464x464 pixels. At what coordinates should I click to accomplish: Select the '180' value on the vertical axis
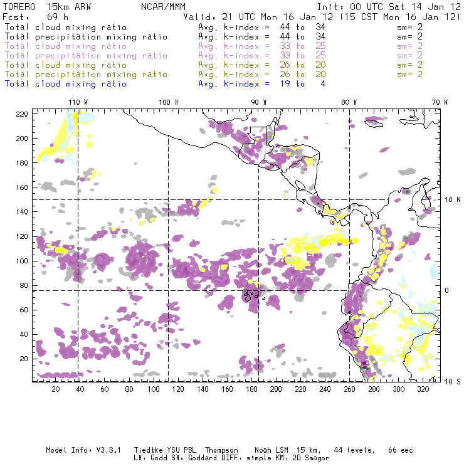22,163
